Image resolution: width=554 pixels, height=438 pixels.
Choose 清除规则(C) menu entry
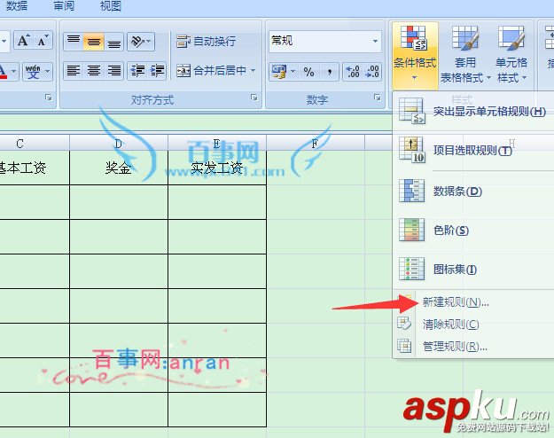coord(473,325)
